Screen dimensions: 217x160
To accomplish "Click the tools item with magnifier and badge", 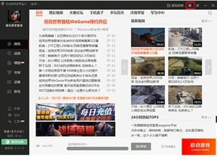I will point(16,122).
